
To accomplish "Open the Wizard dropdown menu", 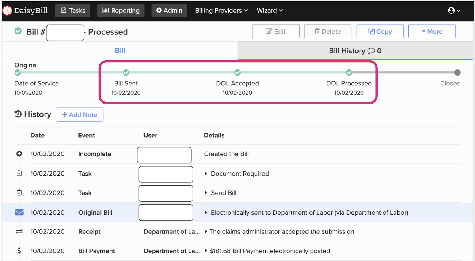I will [270, 11].
